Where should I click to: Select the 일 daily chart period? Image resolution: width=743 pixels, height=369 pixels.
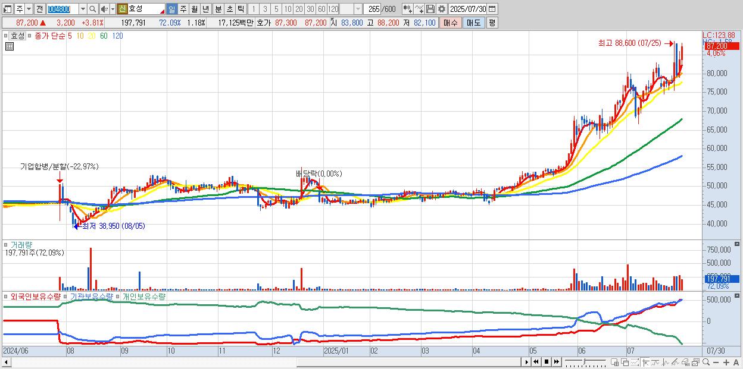point(171,9)
